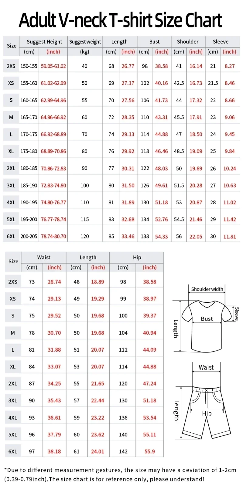Click the 'Adult V-neck T-shirt Size Chart' title

[x=121, y=20]
